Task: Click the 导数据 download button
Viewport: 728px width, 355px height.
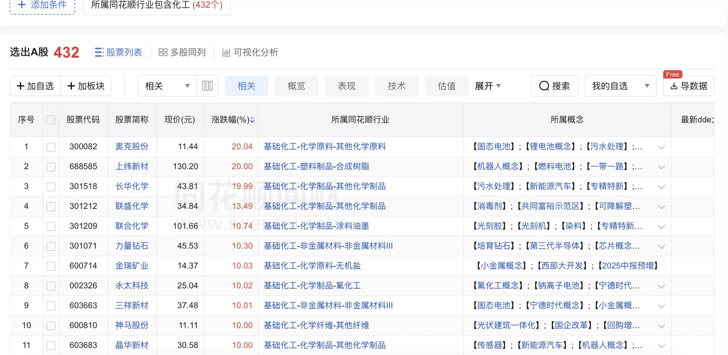Action: click(689, 86)
